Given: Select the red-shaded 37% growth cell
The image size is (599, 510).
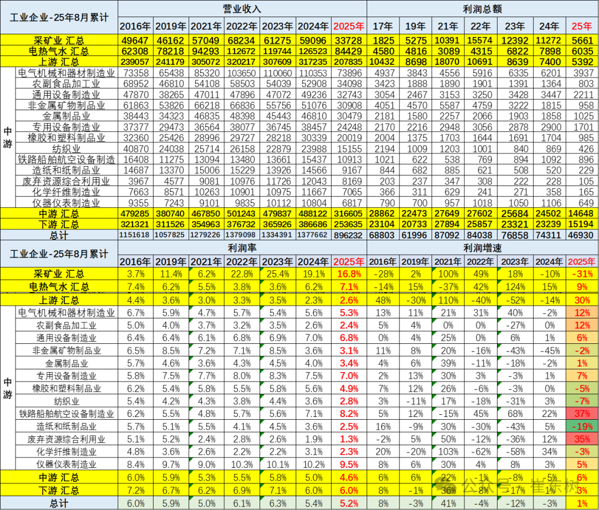Looking at the screenshot, I should [582, 414].
